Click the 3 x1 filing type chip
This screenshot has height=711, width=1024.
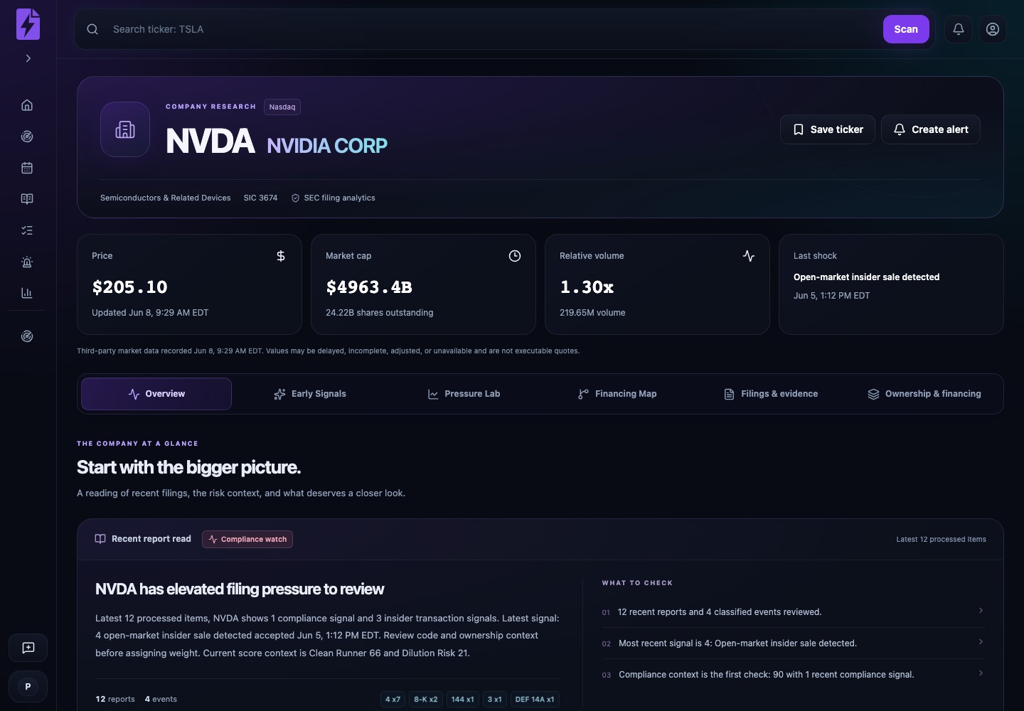[x=494, y=700]
